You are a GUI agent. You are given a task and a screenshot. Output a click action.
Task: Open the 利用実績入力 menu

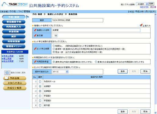[x=14, y=27]
